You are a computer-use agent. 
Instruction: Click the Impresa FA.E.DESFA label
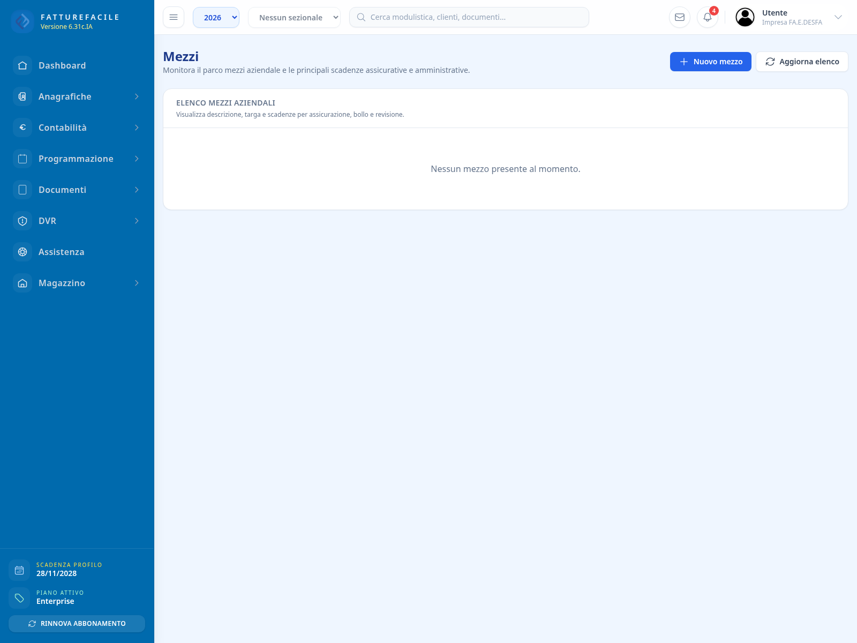pos(792,23)
